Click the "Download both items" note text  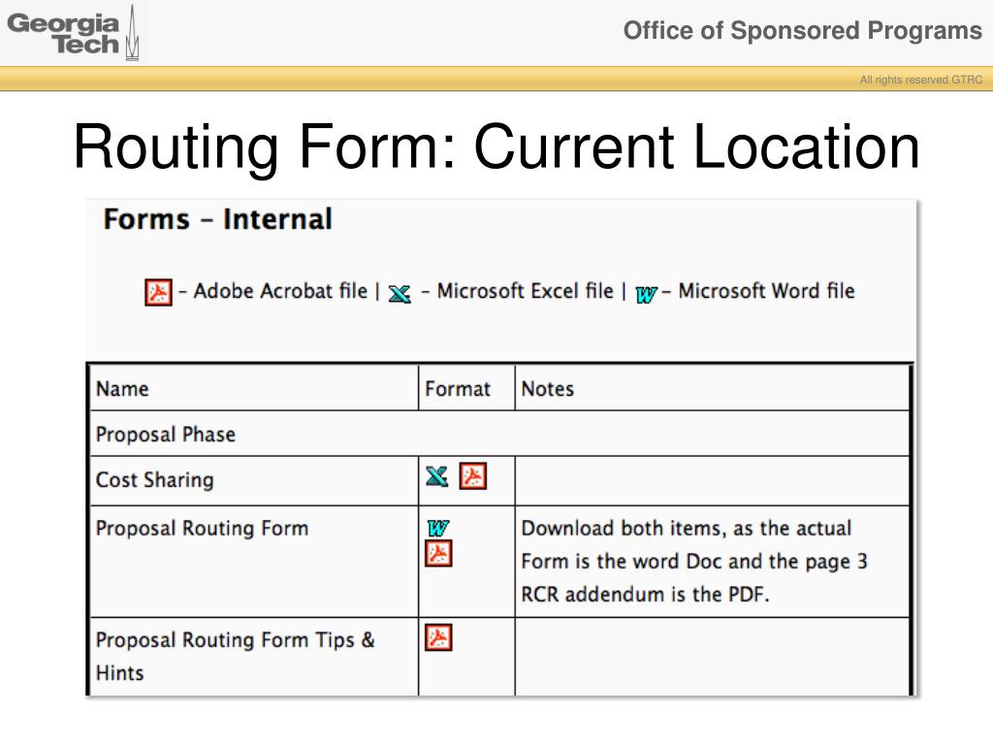tap(694, 562)
